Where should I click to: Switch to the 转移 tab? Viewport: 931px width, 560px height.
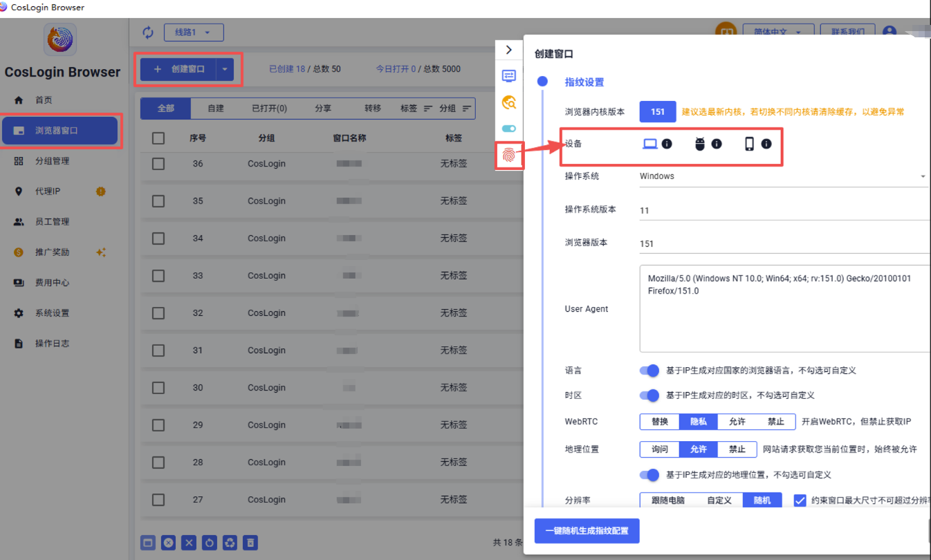pos(373,109)
